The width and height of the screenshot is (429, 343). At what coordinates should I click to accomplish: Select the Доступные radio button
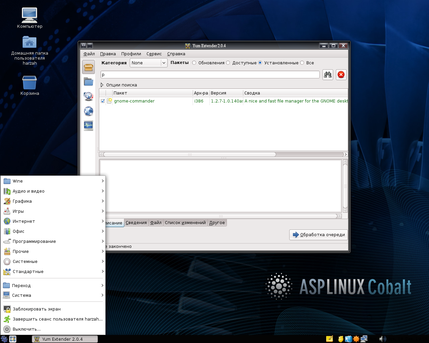tap(228, 63)
